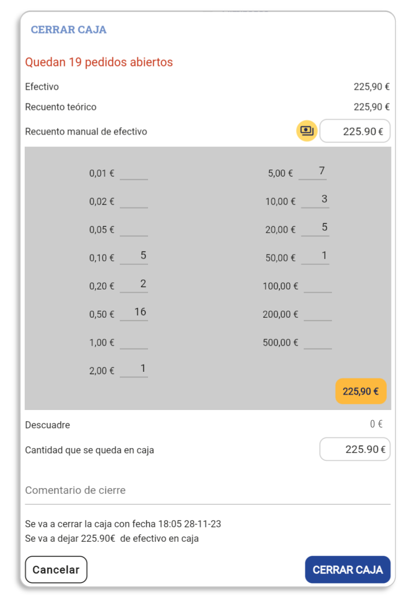Select the 100,00 € note count field
Screen dimensions: 405x606
tap(318, 285)
